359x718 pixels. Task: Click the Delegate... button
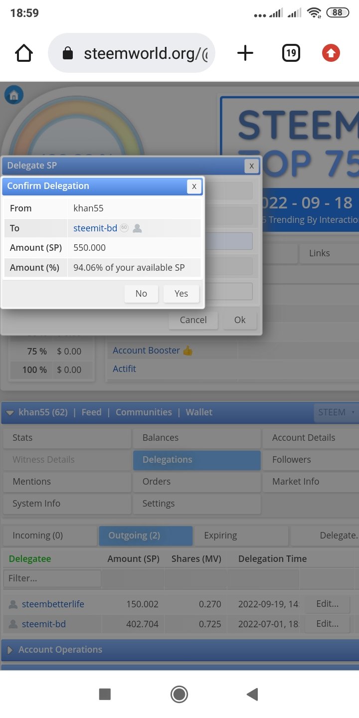click(x=325, y=536)
